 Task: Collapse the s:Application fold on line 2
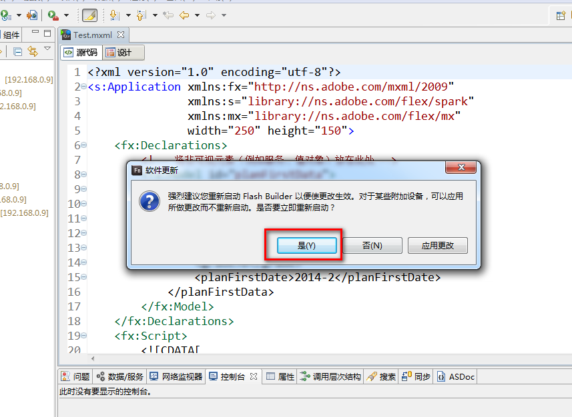[x=84, y=87]
